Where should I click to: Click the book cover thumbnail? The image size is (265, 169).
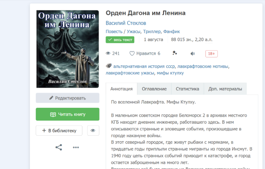tap(67, 49)
